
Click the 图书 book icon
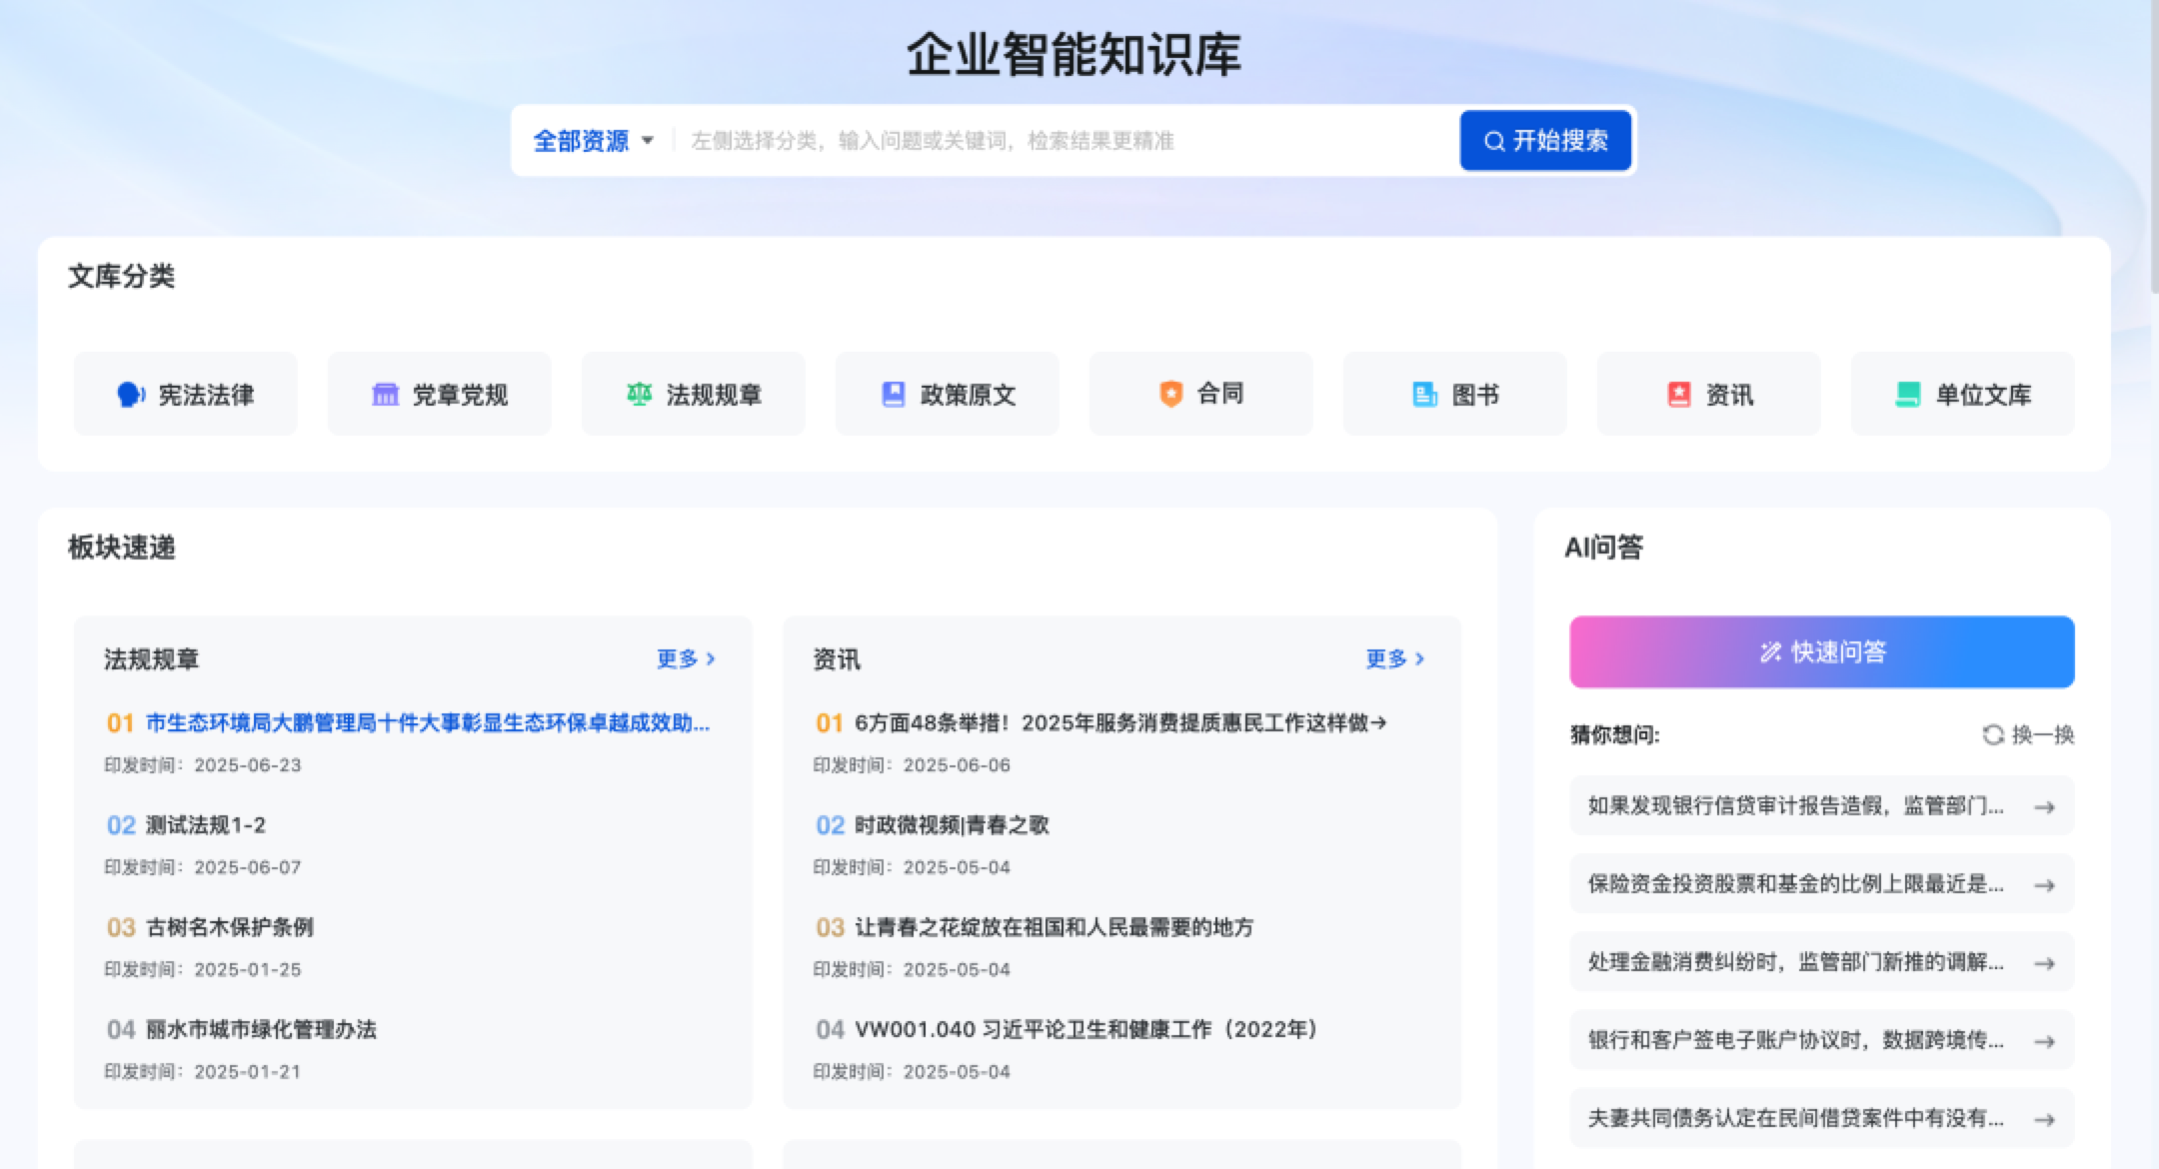(1424, 395)
